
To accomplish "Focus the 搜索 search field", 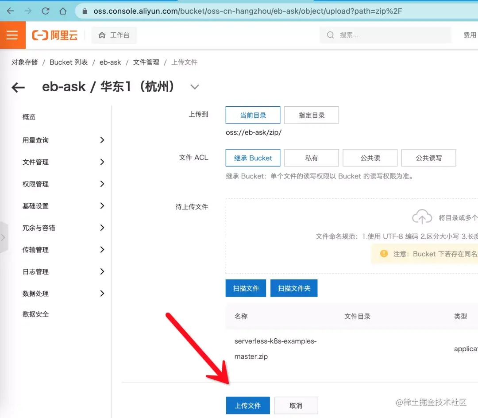I will coord(385,35).
